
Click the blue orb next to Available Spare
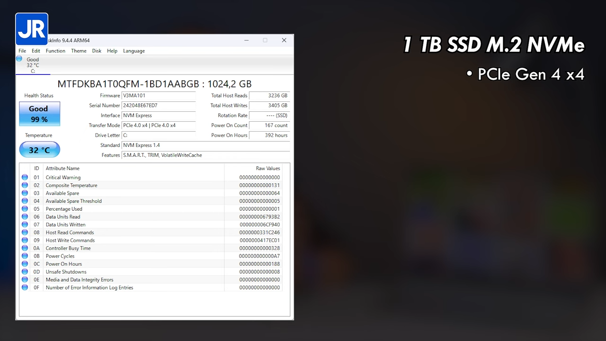(25, 193)
